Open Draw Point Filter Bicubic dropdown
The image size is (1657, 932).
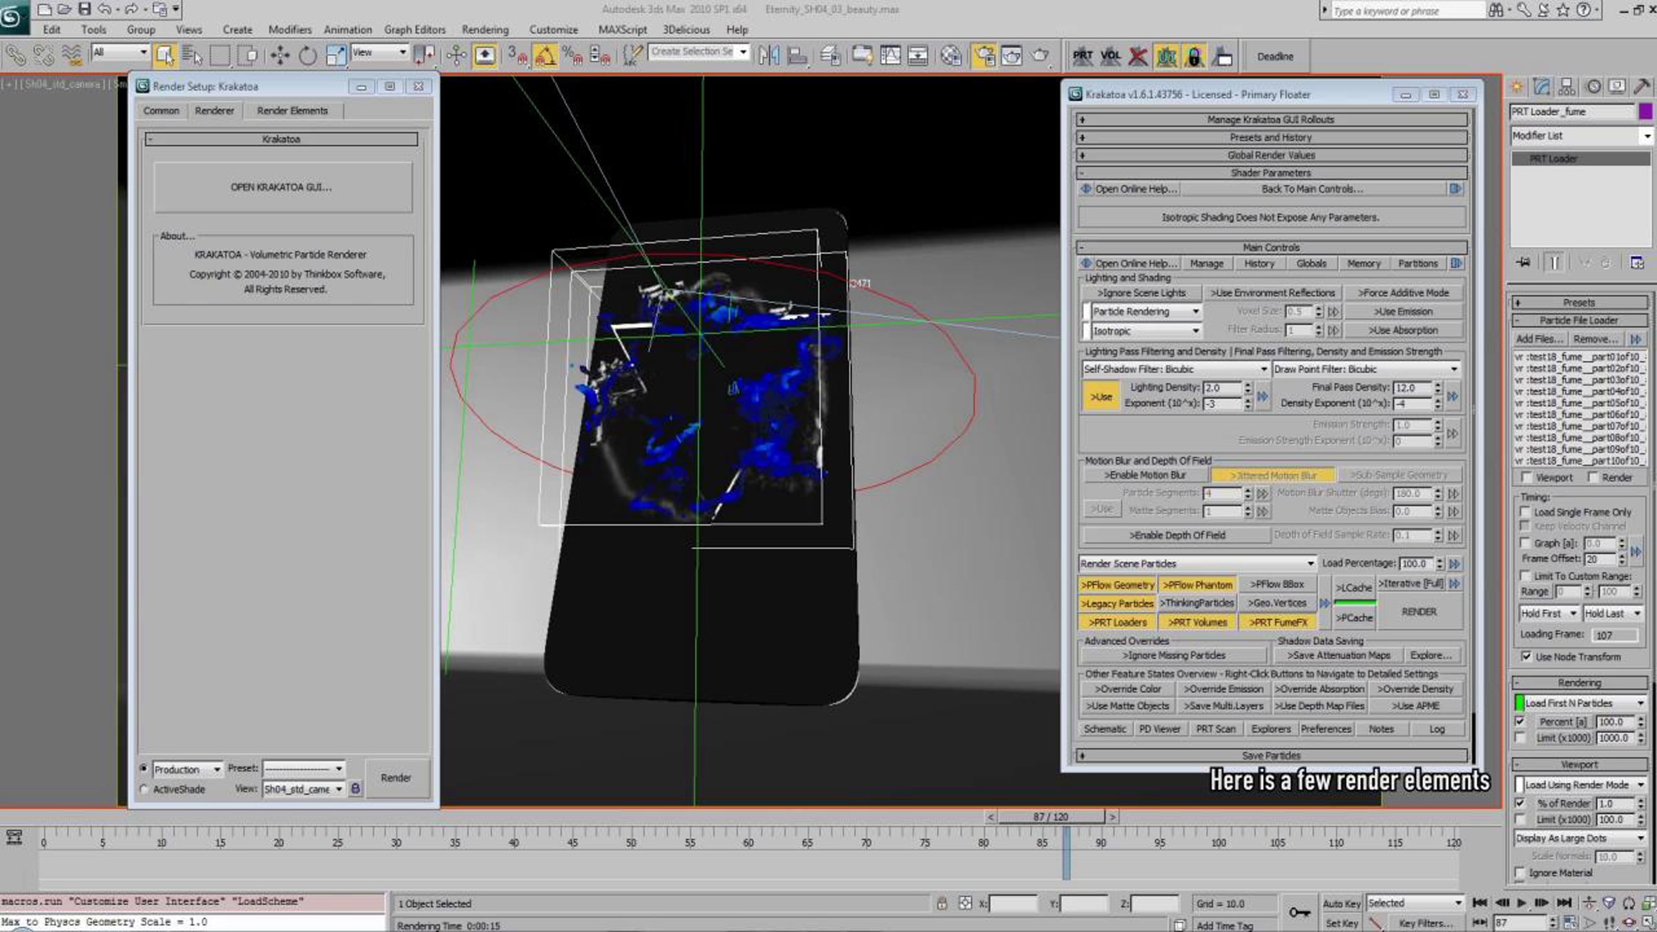pos(1366,369)
